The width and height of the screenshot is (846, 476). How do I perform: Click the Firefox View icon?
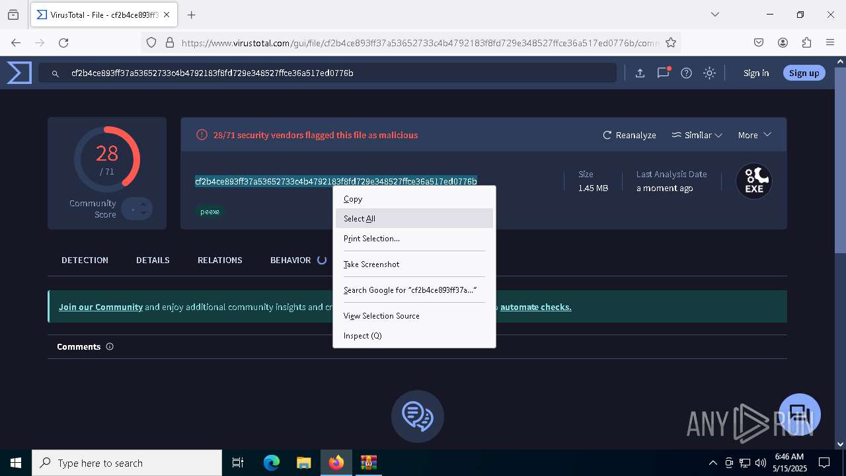[x=13, y=15]
